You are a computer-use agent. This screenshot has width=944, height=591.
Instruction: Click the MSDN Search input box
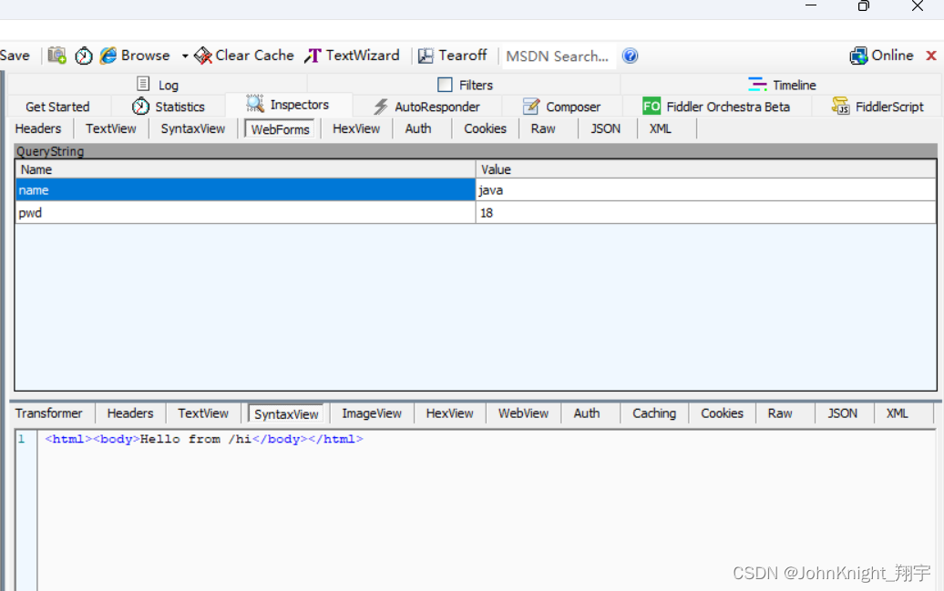tap(558, 56)
